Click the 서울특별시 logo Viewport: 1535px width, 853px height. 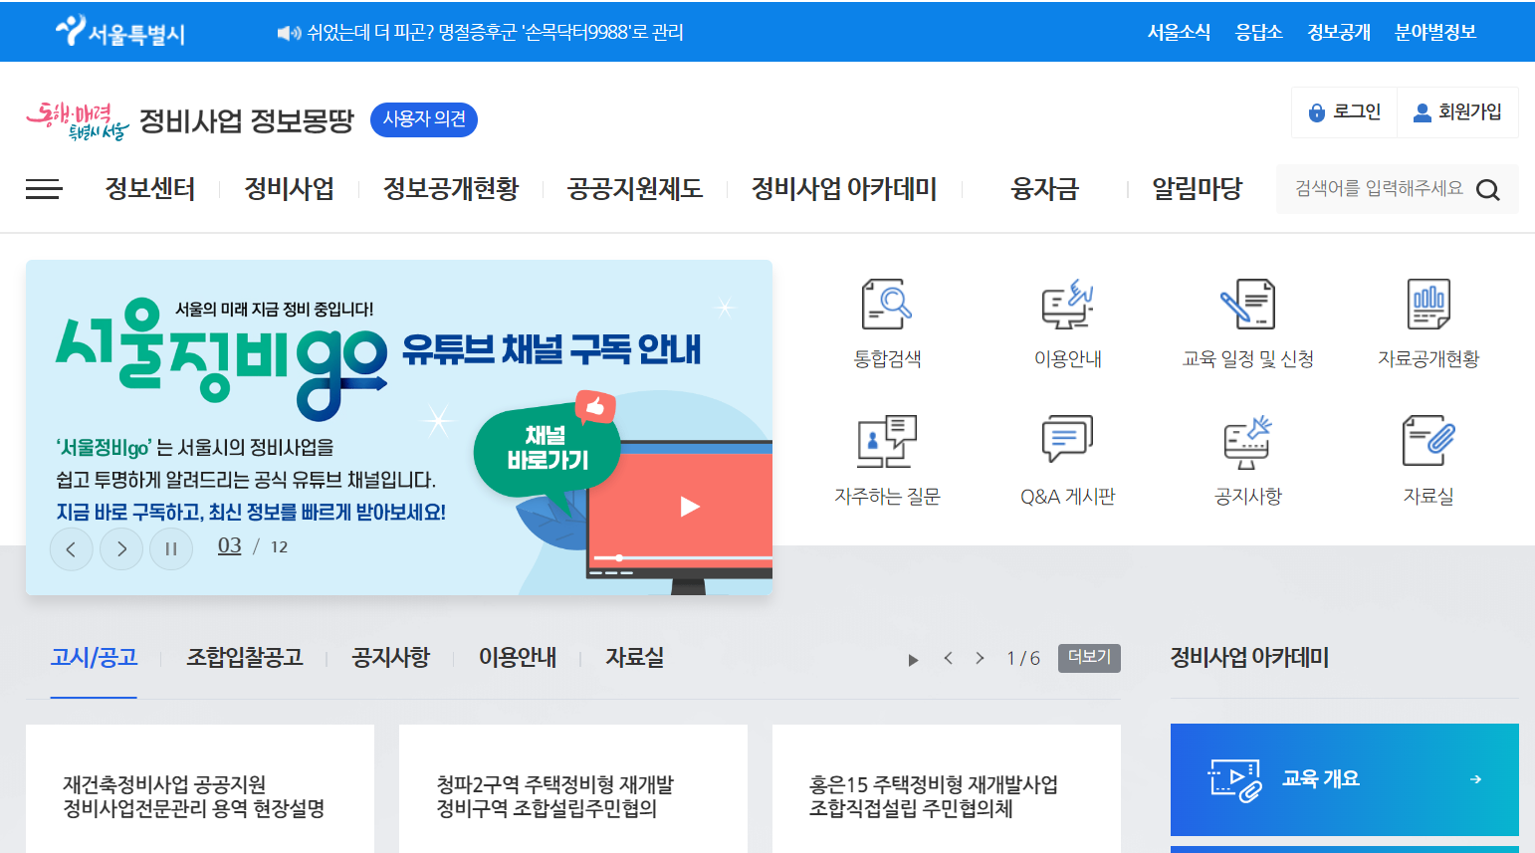point(120,32)
